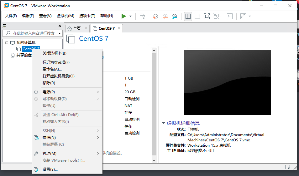The image size is (299, 176).
Task: Open the 快照(N) submenu
Action: (x=67, y=137)
